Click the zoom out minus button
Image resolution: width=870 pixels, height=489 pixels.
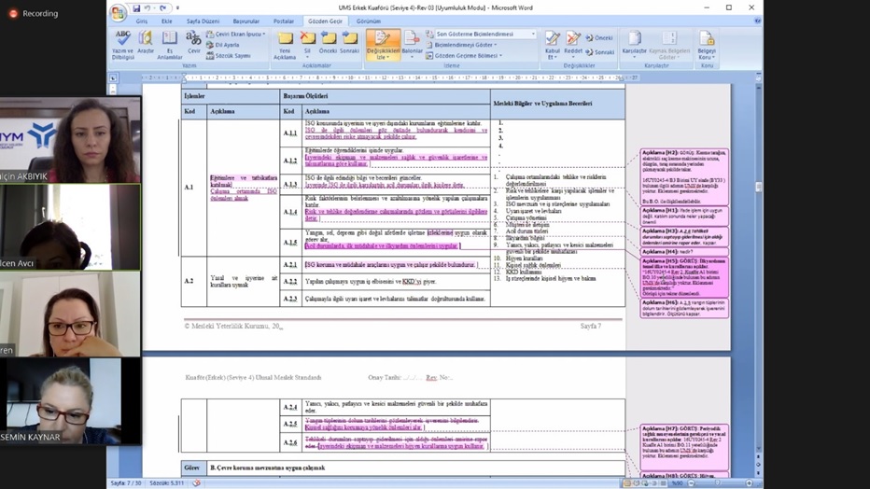click(x=691, y=482)
